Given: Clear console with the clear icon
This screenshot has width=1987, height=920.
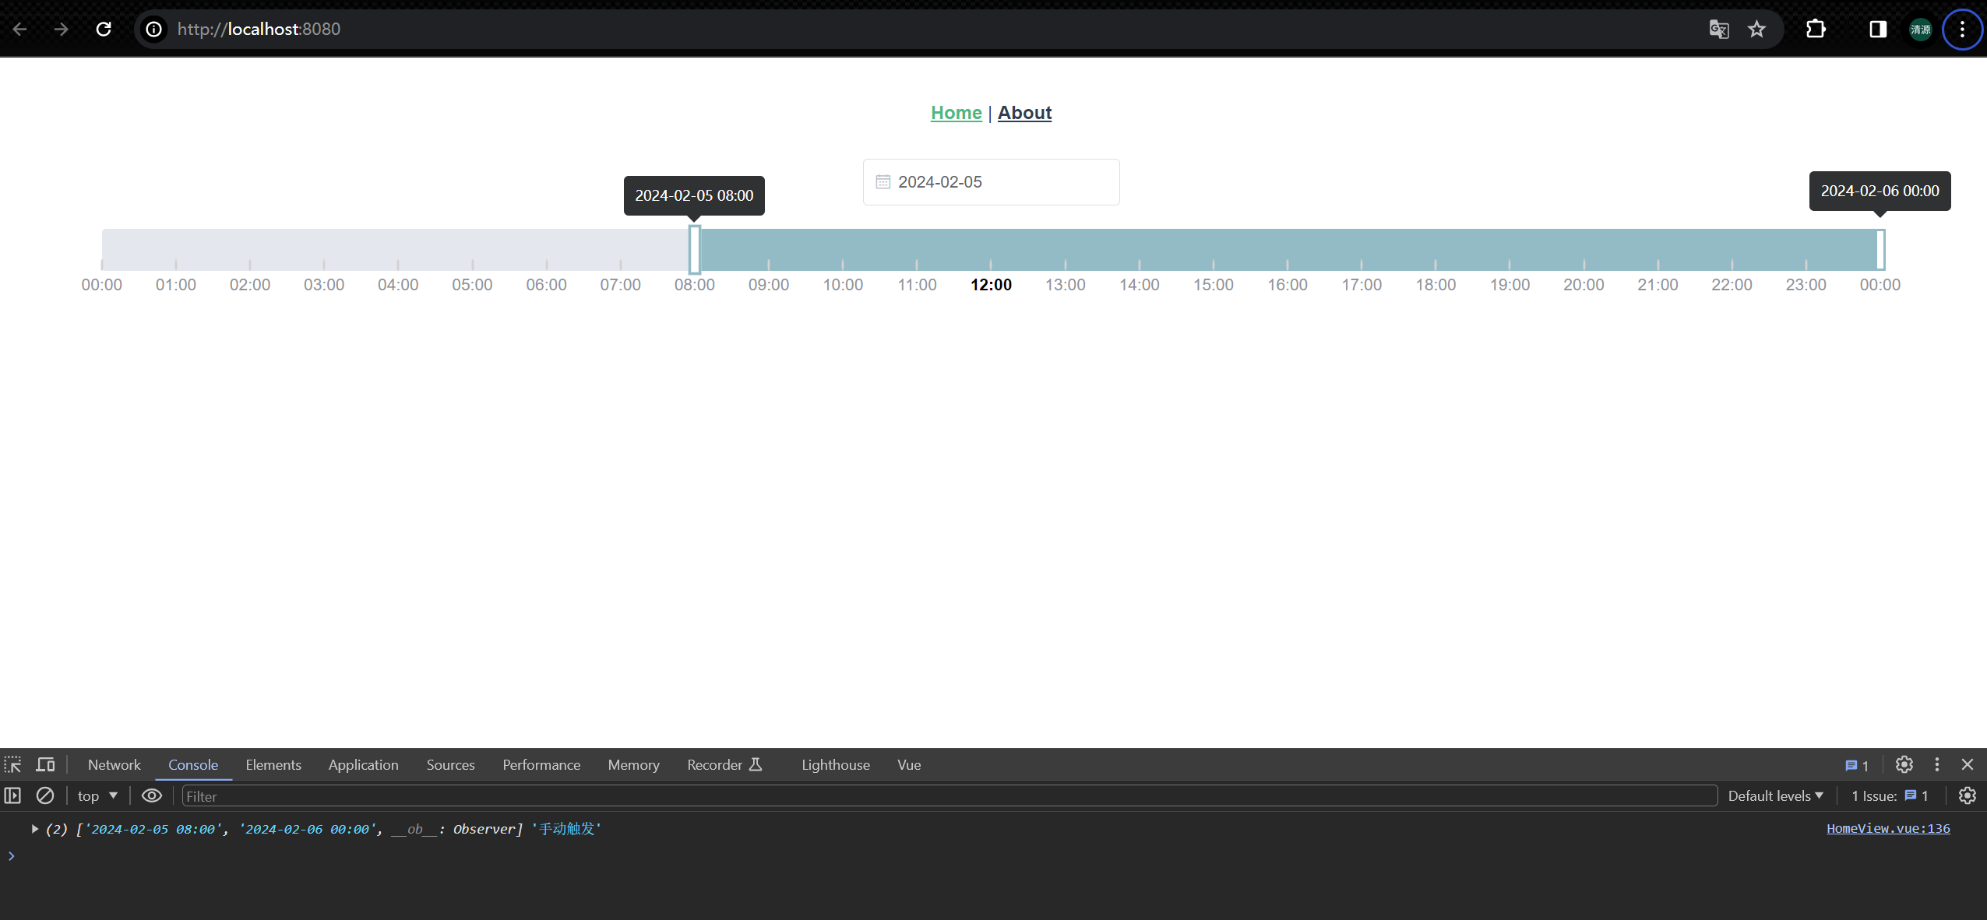Looking at the screenshot, I should click(45, 795).
